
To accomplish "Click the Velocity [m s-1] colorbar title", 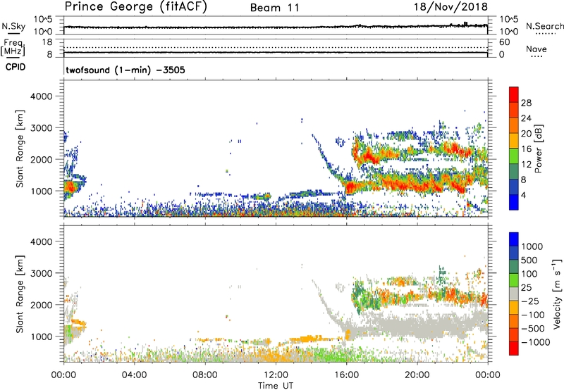I will pyautogui.click(x=557, y=294).
